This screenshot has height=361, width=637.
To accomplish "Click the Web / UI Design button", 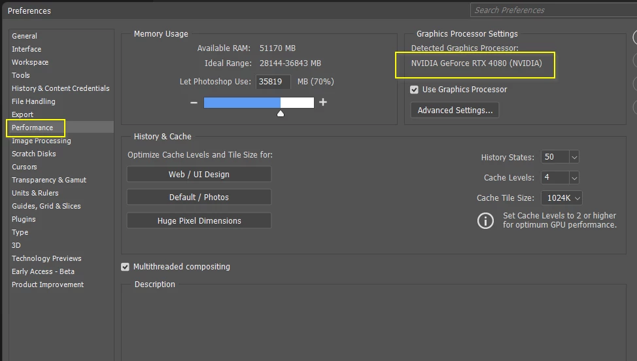I will click(199, 174).
